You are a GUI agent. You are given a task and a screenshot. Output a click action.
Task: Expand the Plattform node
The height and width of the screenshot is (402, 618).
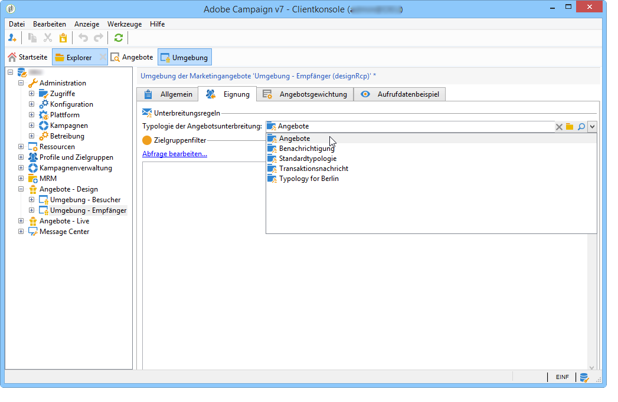31,115
